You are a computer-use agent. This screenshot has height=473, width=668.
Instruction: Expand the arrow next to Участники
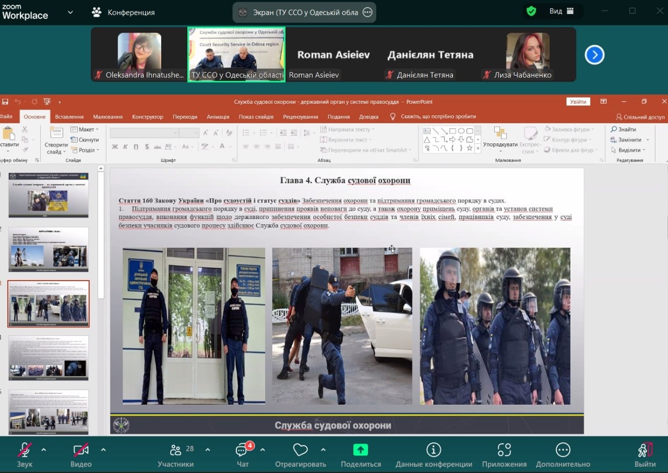click(208, 450)
